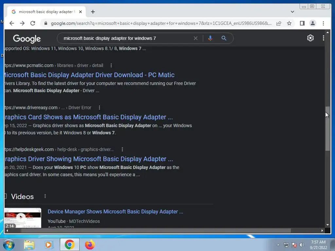Reload the current Google search page

pyautogui.click(x=33, y=23)
